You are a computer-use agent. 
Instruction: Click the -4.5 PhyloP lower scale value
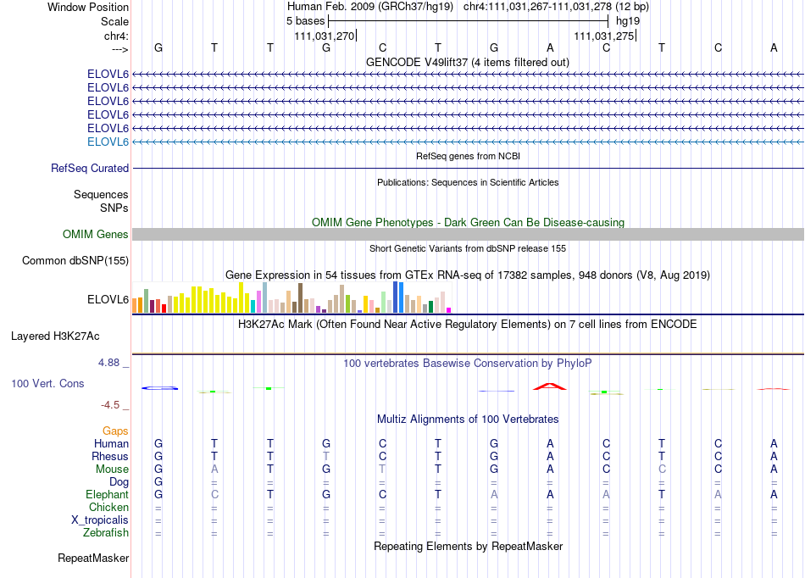pos(110,405)
